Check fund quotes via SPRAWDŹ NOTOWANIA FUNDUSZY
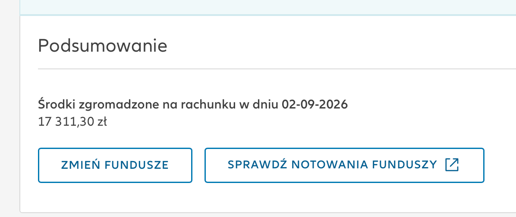 (344, 165)
